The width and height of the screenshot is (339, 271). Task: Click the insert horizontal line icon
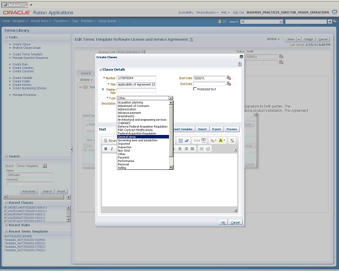[x=201, y=149]
